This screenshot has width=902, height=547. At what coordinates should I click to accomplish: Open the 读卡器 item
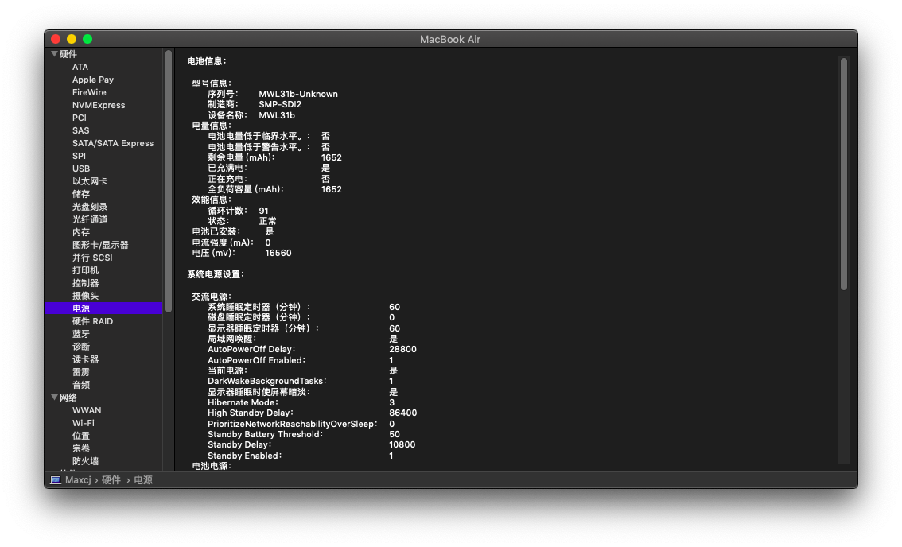[x=85, y=359]
